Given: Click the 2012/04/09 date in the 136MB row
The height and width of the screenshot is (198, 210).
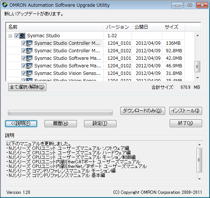Looking at the screenshot, I should pos(148,43).
